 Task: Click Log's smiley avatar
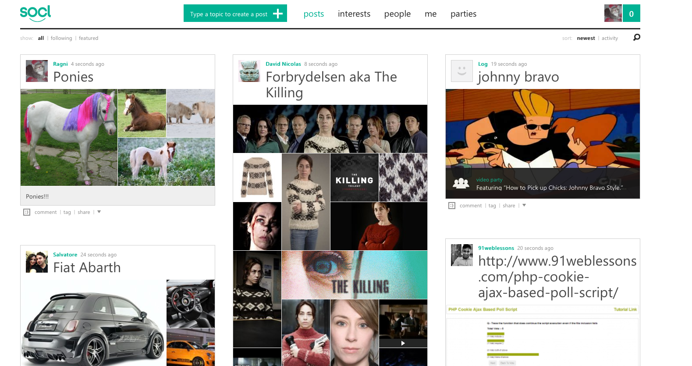[x=462, y=71]
